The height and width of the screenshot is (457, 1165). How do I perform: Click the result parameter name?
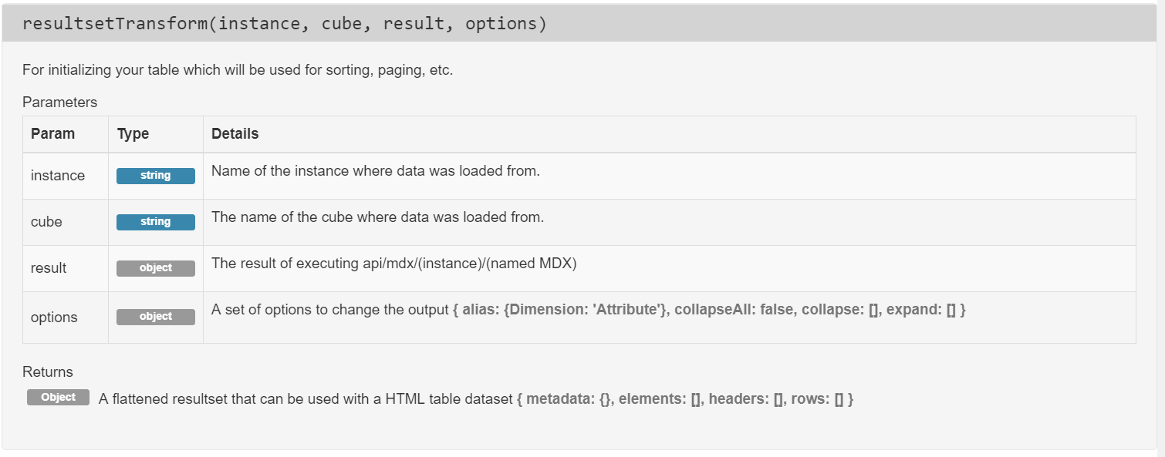(49, 268)
